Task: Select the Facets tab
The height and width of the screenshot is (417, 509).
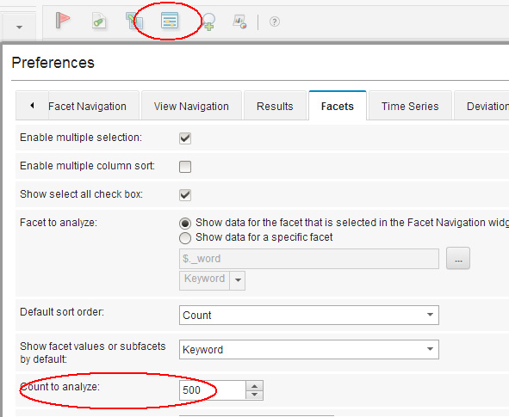Action: 338,106
